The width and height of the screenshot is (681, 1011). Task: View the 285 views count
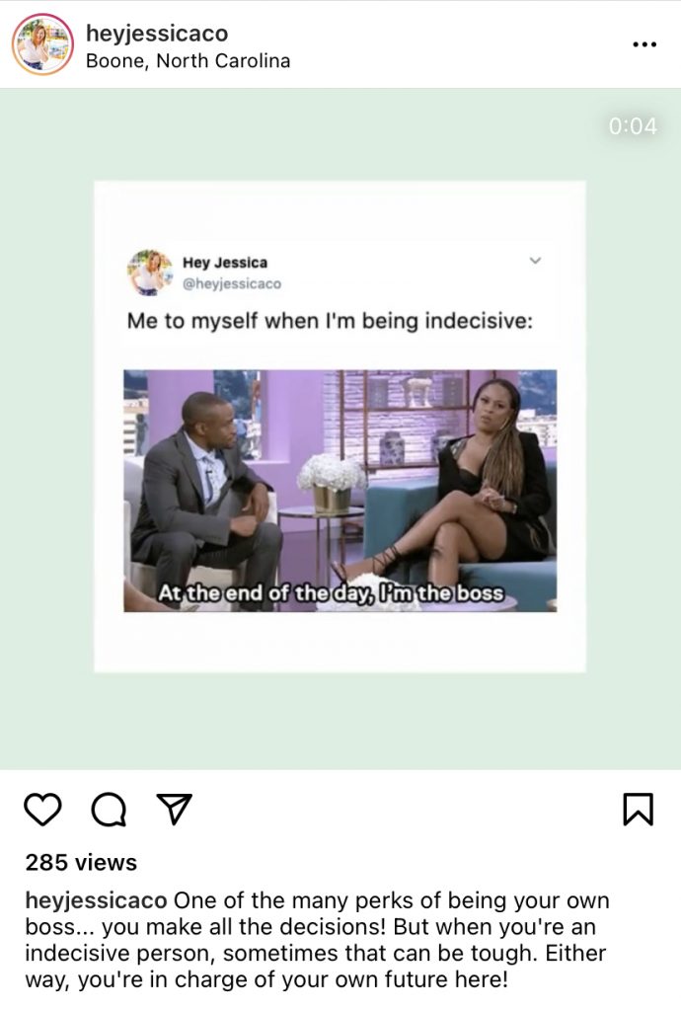click(x=81, y=862)
